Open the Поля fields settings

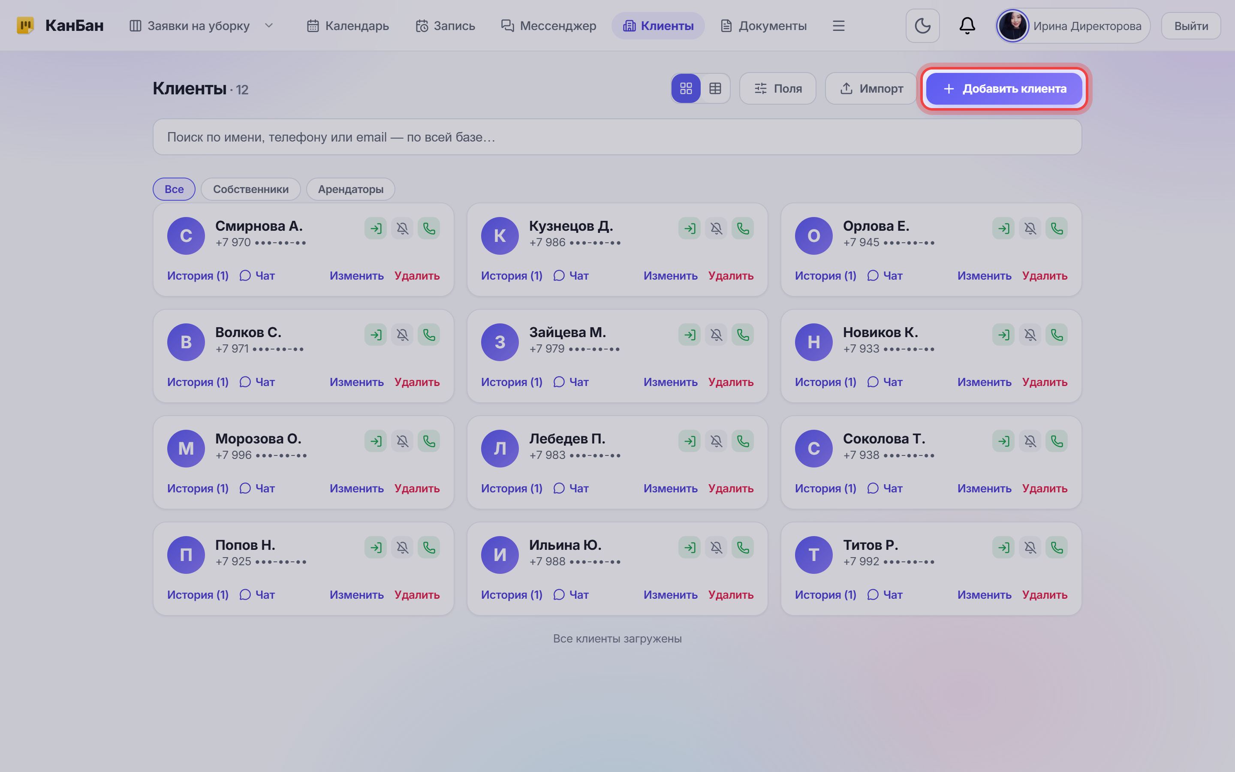tap(778, 88)
